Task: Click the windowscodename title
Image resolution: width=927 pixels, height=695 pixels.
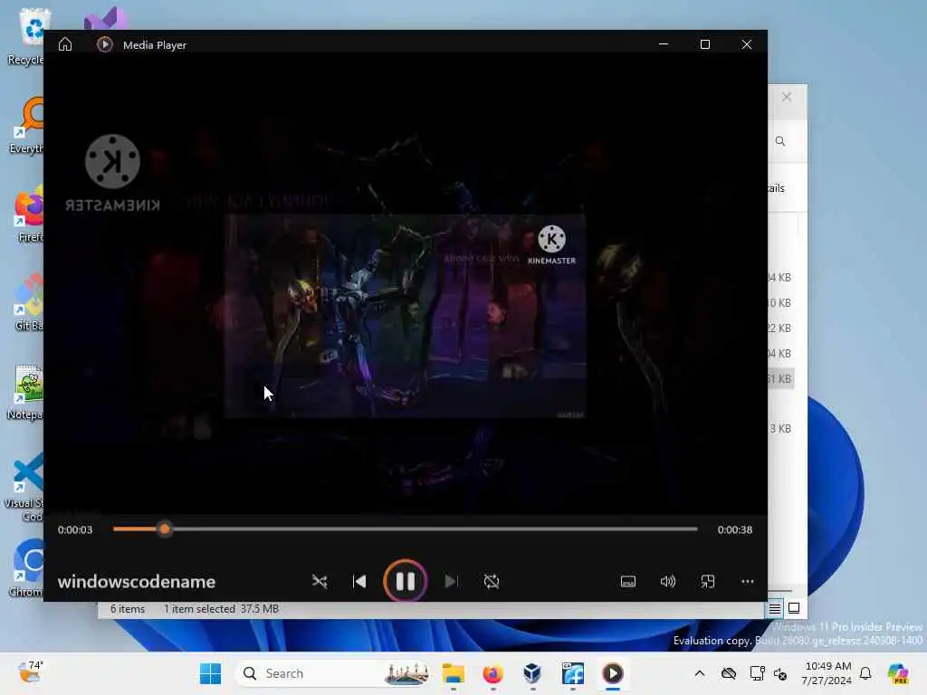Action: (x=137, y=582)
